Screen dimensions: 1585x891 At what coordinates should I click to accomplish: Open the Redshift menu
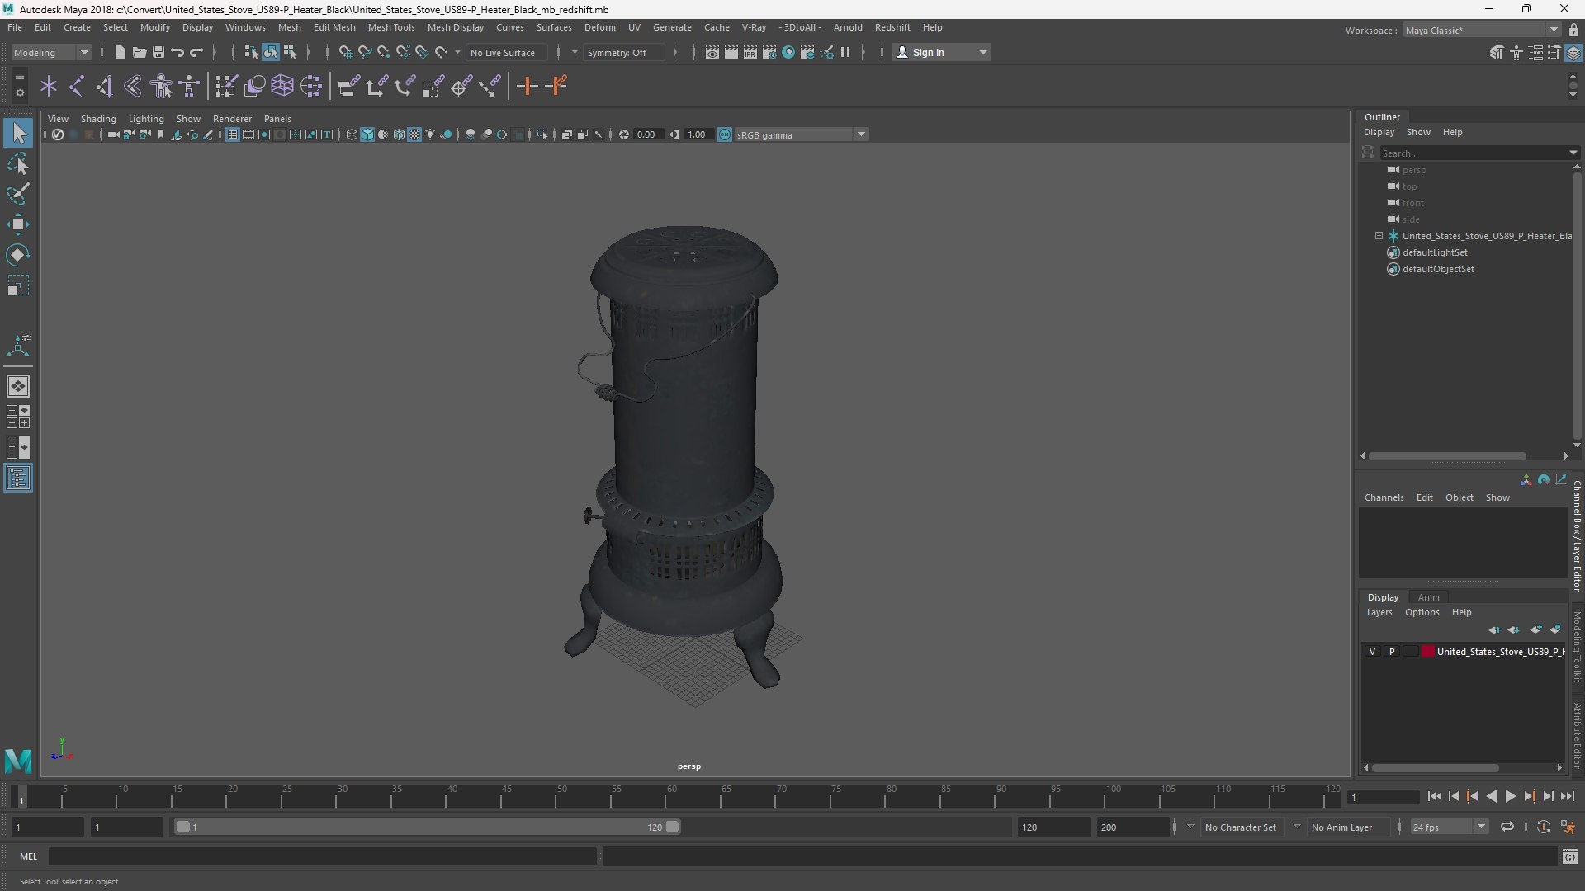click(892, 27)
